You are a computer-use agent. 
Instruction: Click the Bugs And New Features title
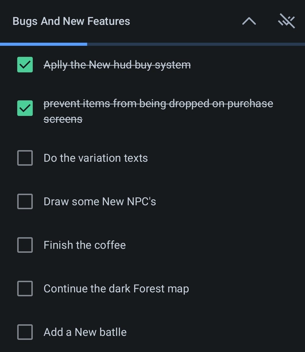71,21
